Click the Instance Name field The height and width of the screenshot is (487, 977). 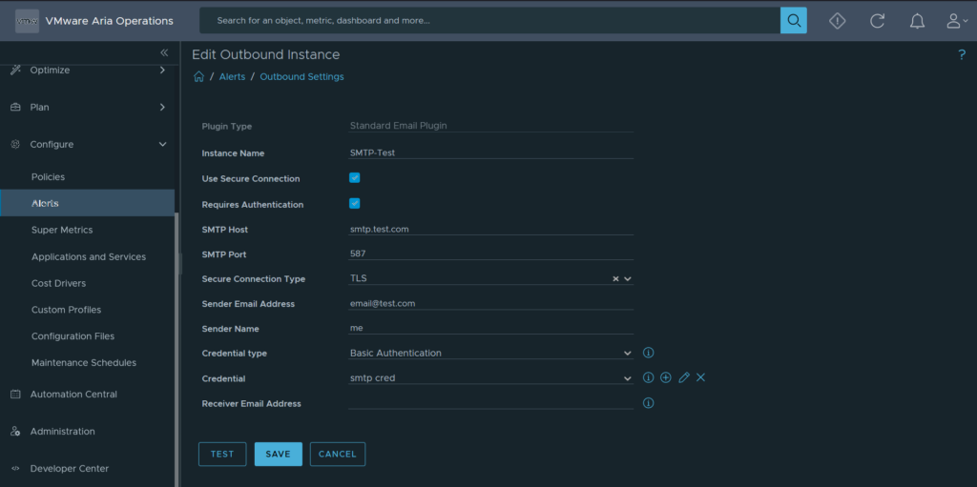click(x=491, y=152)
